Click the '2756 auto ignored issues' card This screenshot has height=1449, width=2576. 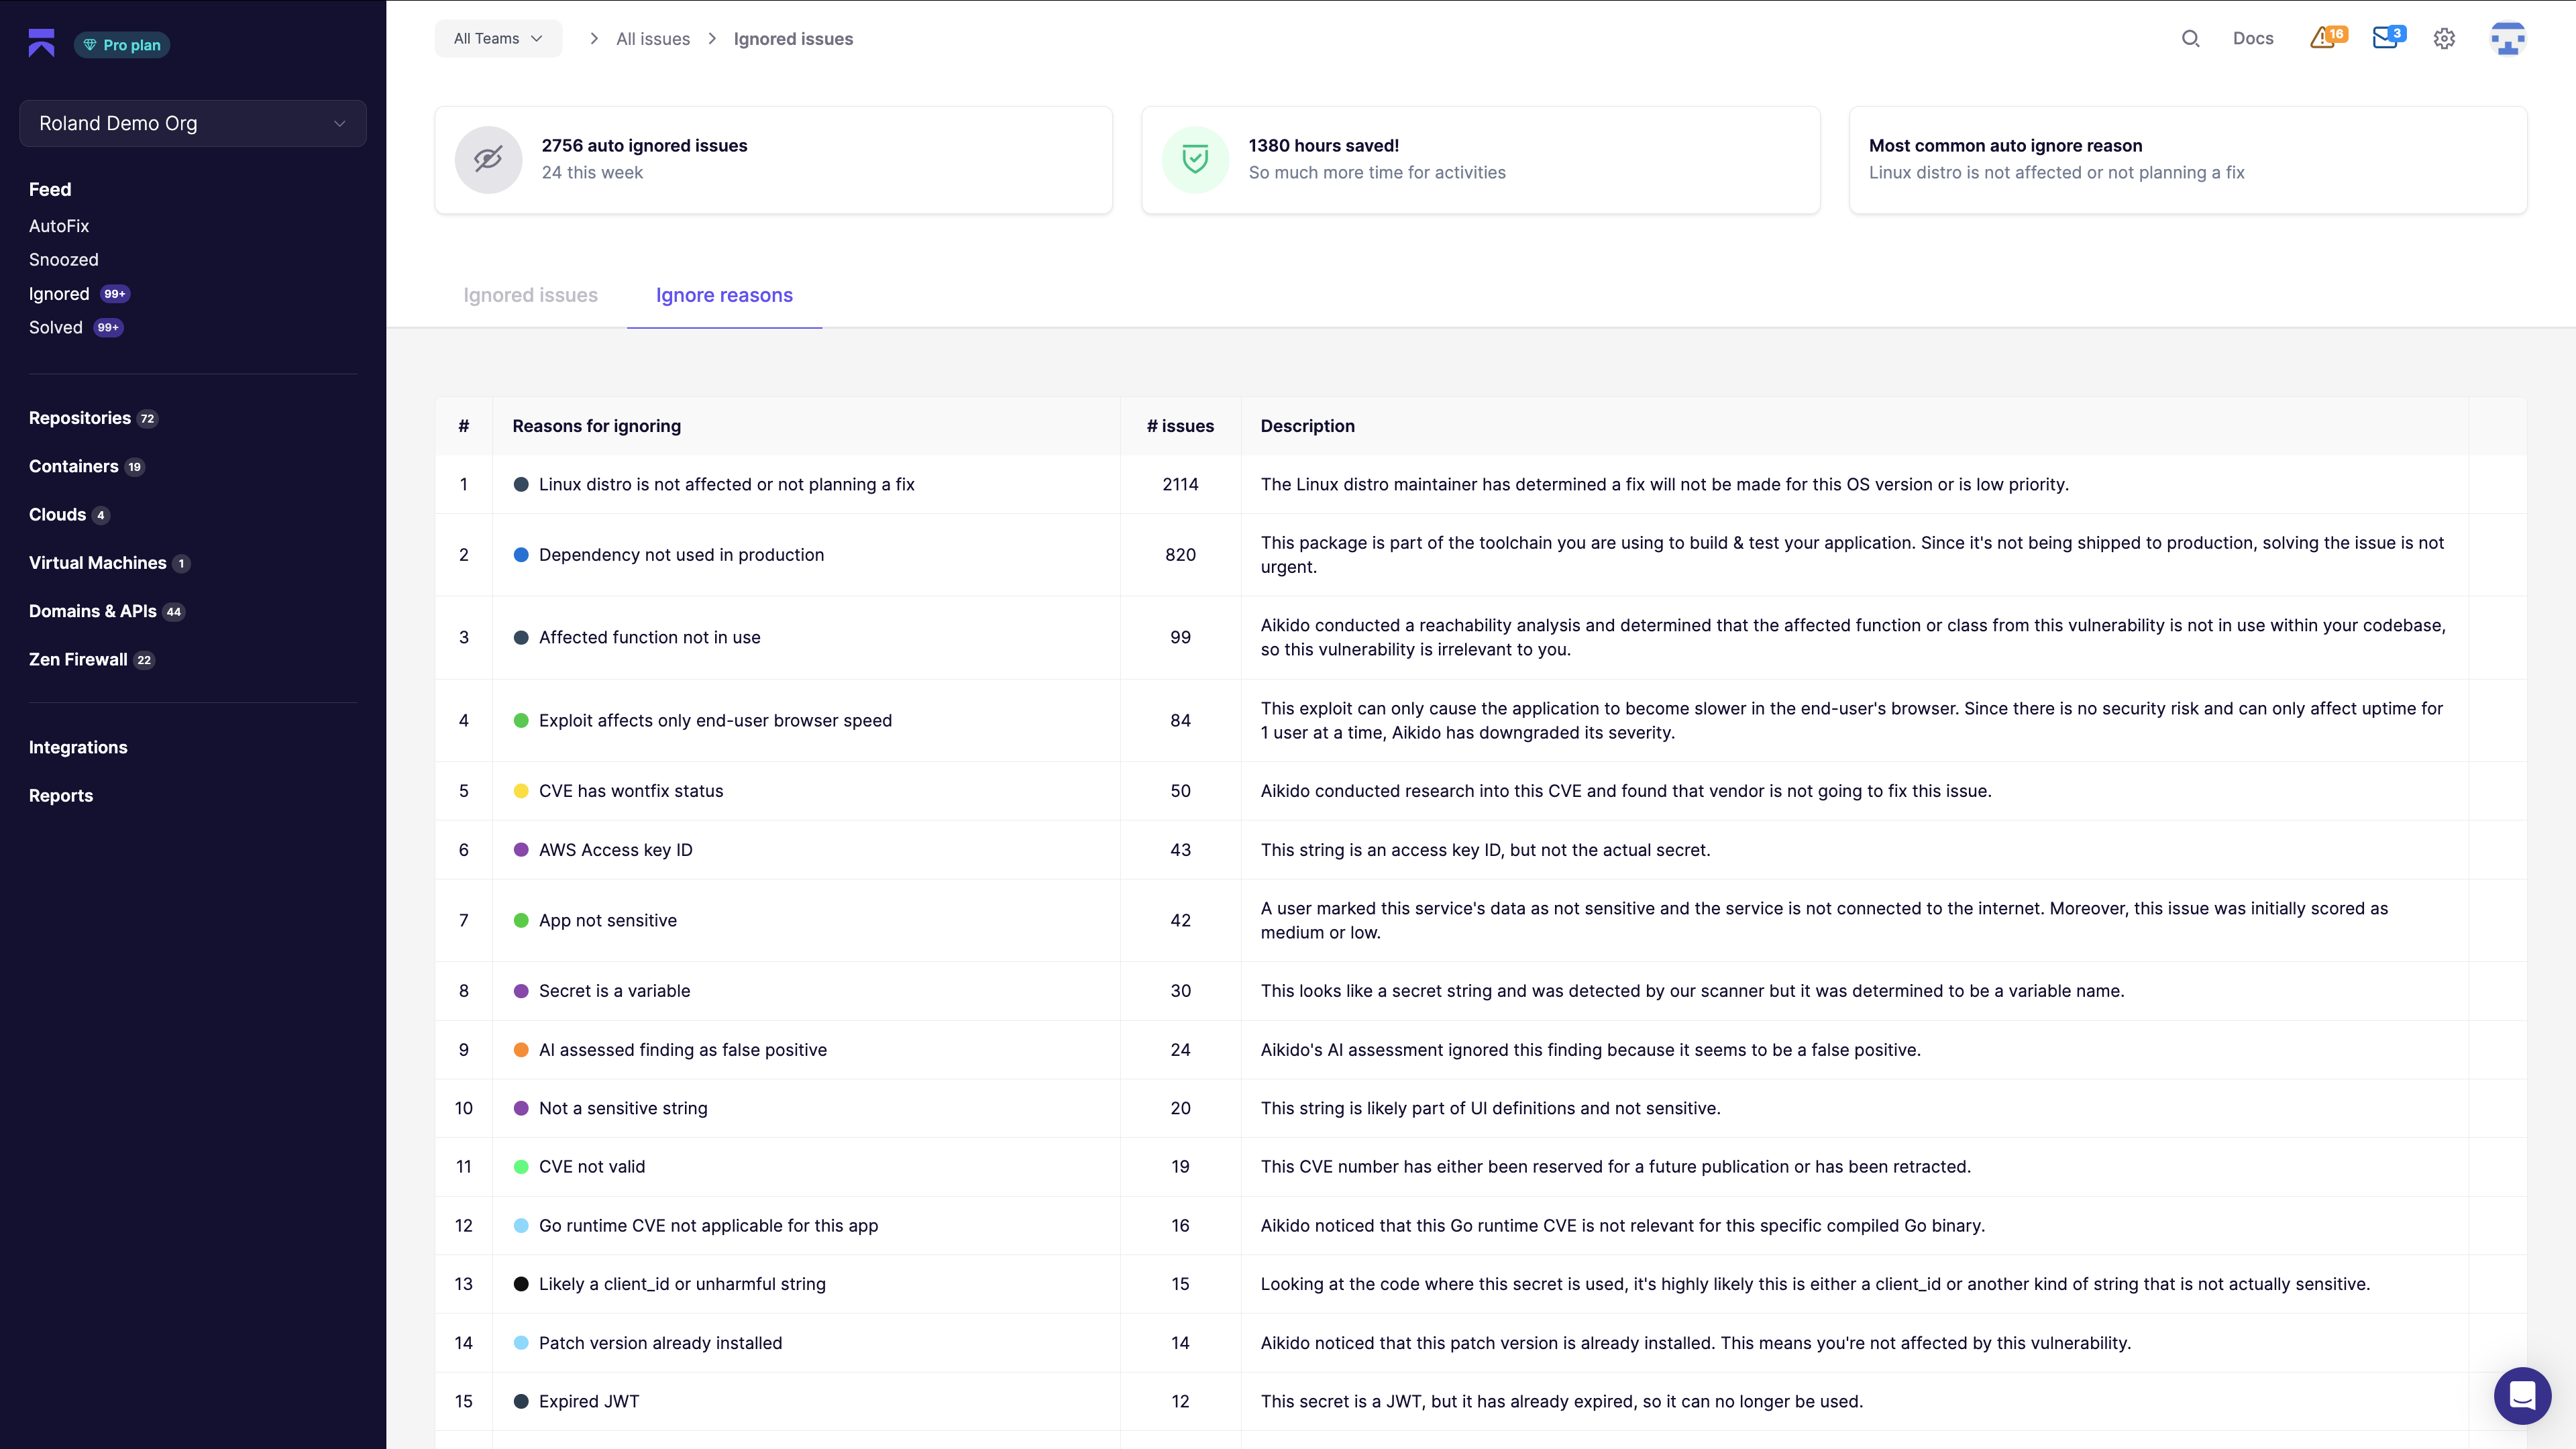click(x=773, y=160)
